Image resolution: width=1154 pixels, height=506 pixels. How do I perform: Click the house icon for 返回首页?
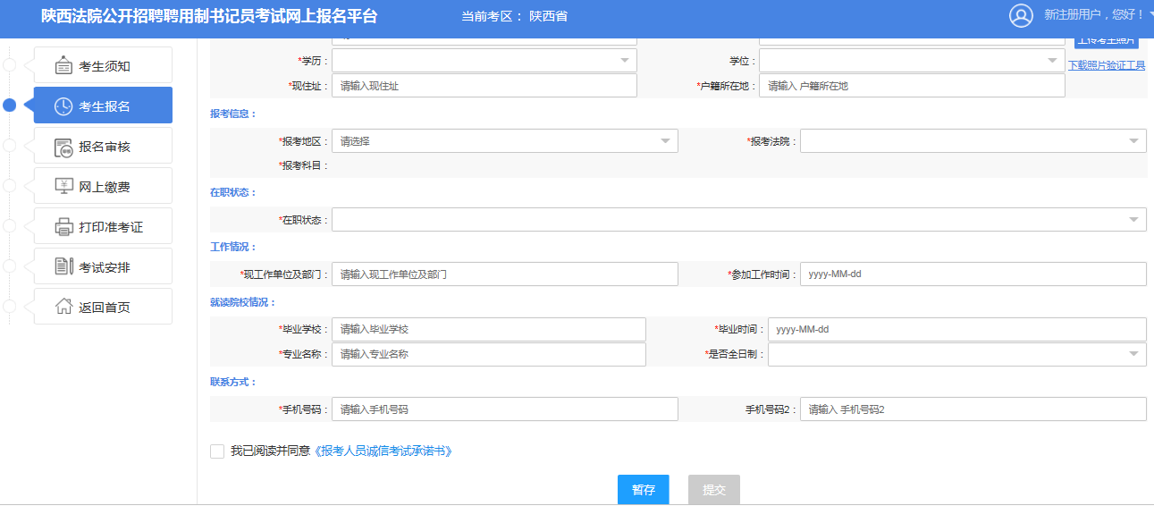[63, 307]
